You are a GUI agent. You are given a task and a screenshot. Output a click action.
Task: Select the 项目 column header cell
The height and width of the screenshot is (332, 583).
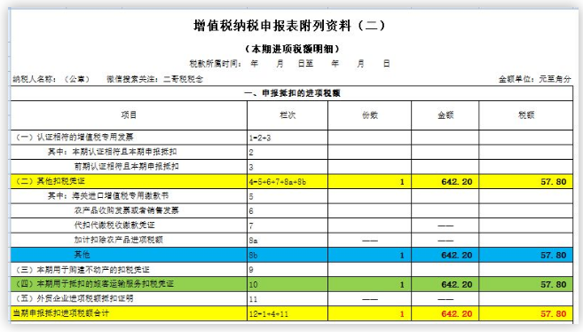(129, 115)
